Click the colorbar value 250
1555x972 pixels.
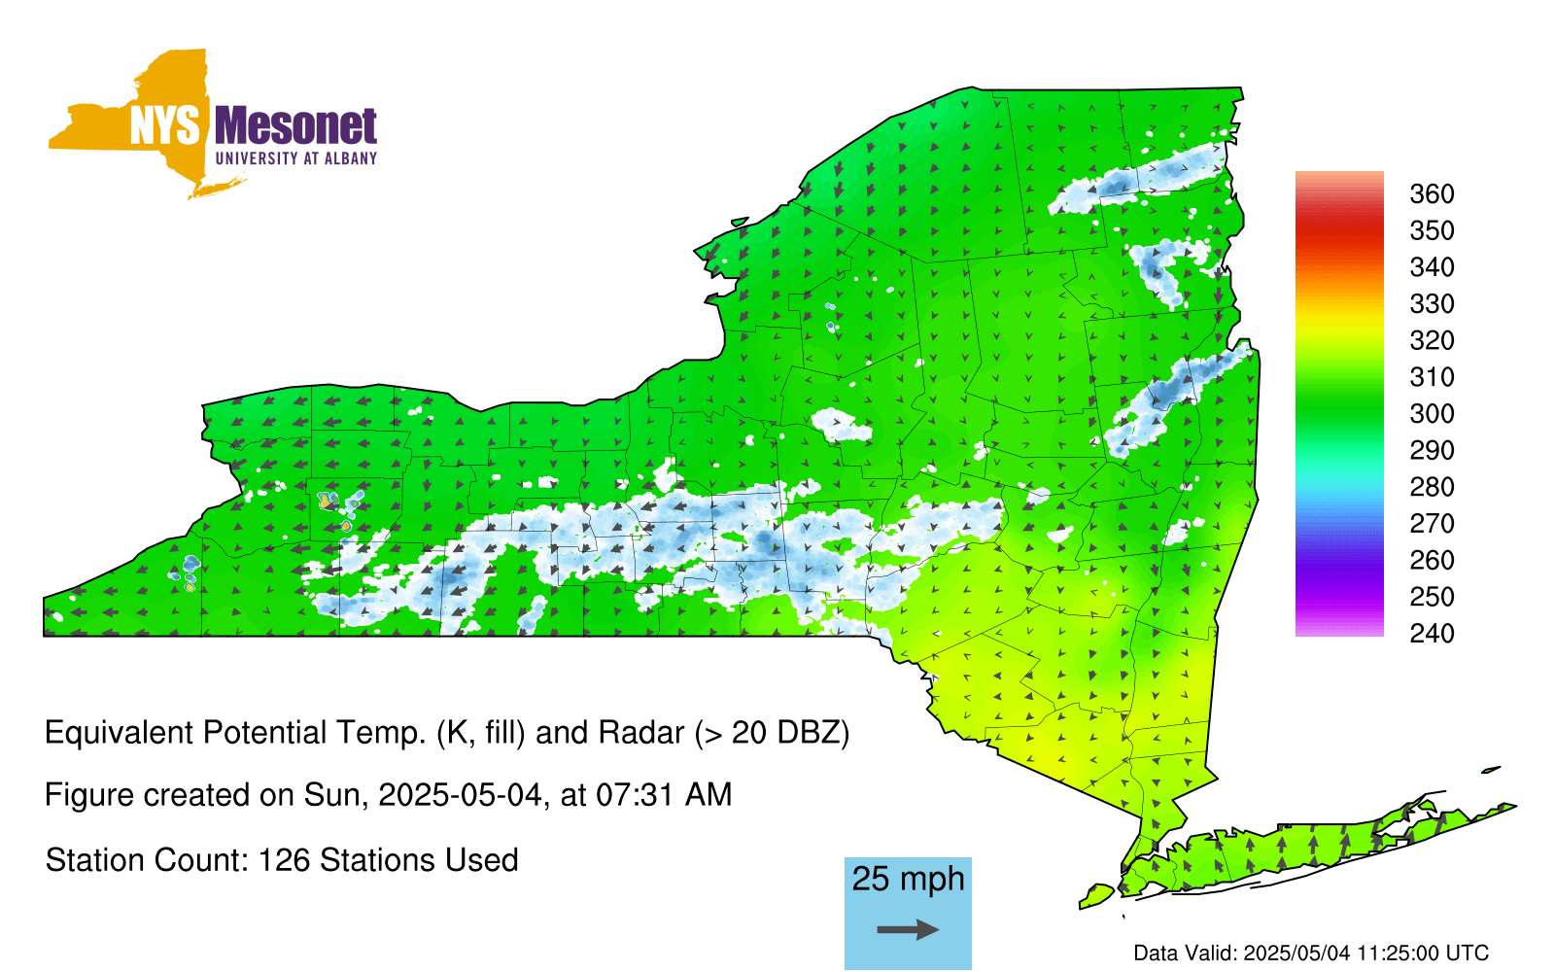(x=1432, y=597)
